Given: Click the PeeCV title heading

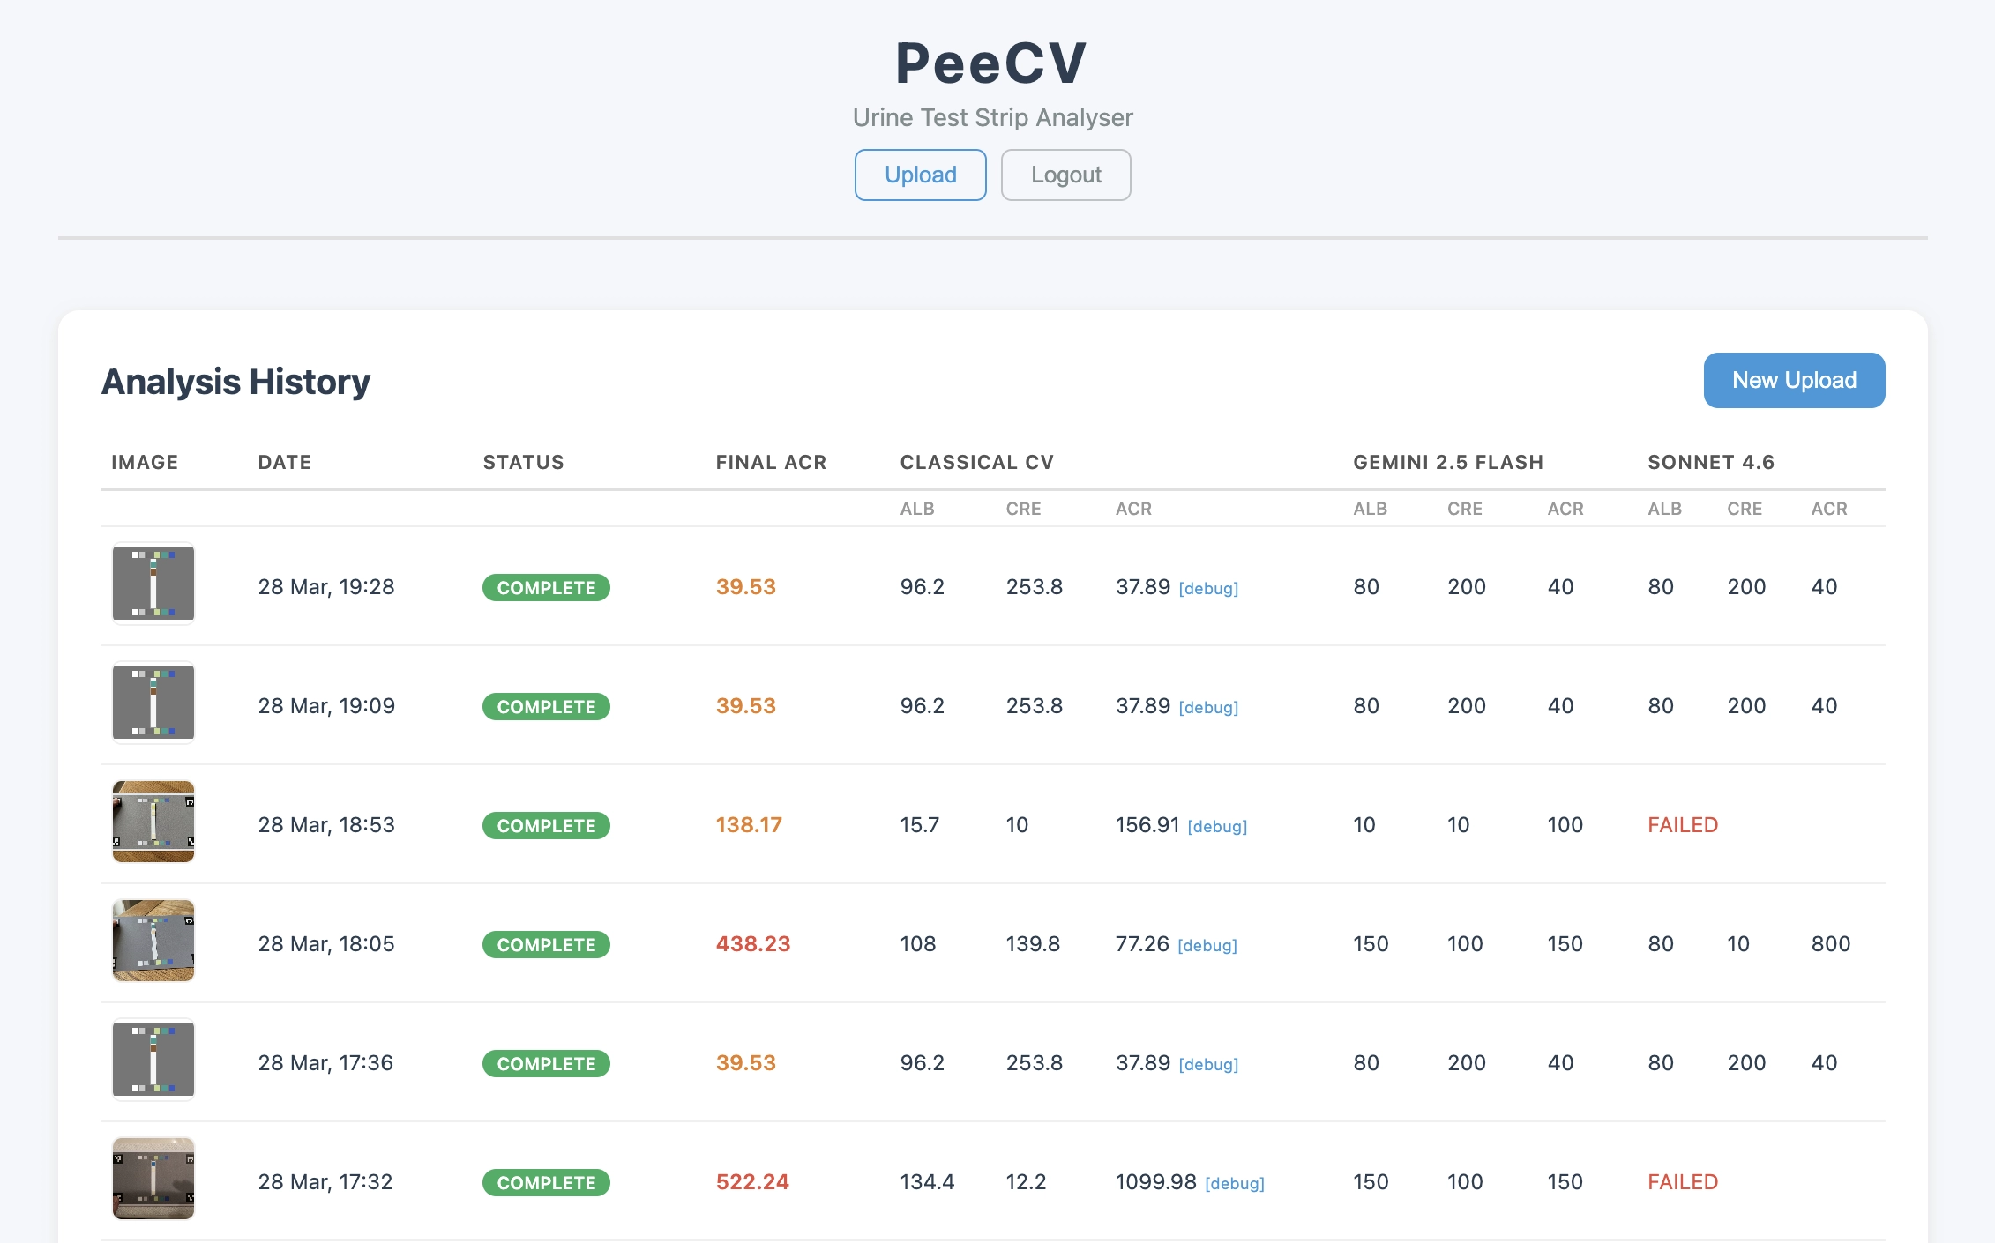Looking at the screenshot, I should pos(991,63).
